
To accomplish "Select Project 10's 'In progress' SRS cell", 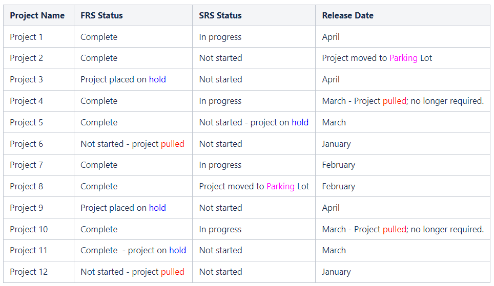I will 254,229.
